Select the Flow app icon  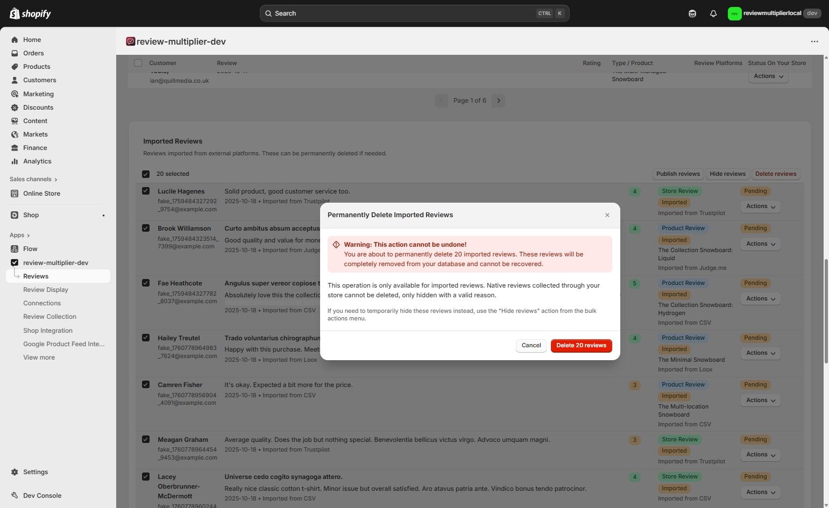point(15,248)
